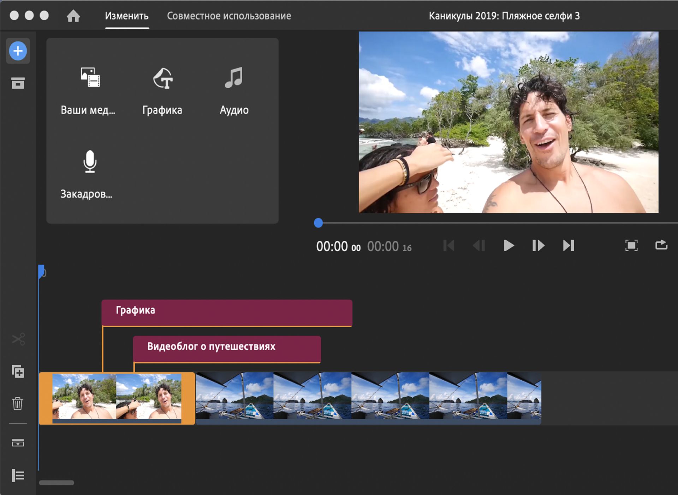Viewport: 678px width, 495px height.
Task: Go to the Home screen icon
Action: pyautogui.click(x=73, y=16)
